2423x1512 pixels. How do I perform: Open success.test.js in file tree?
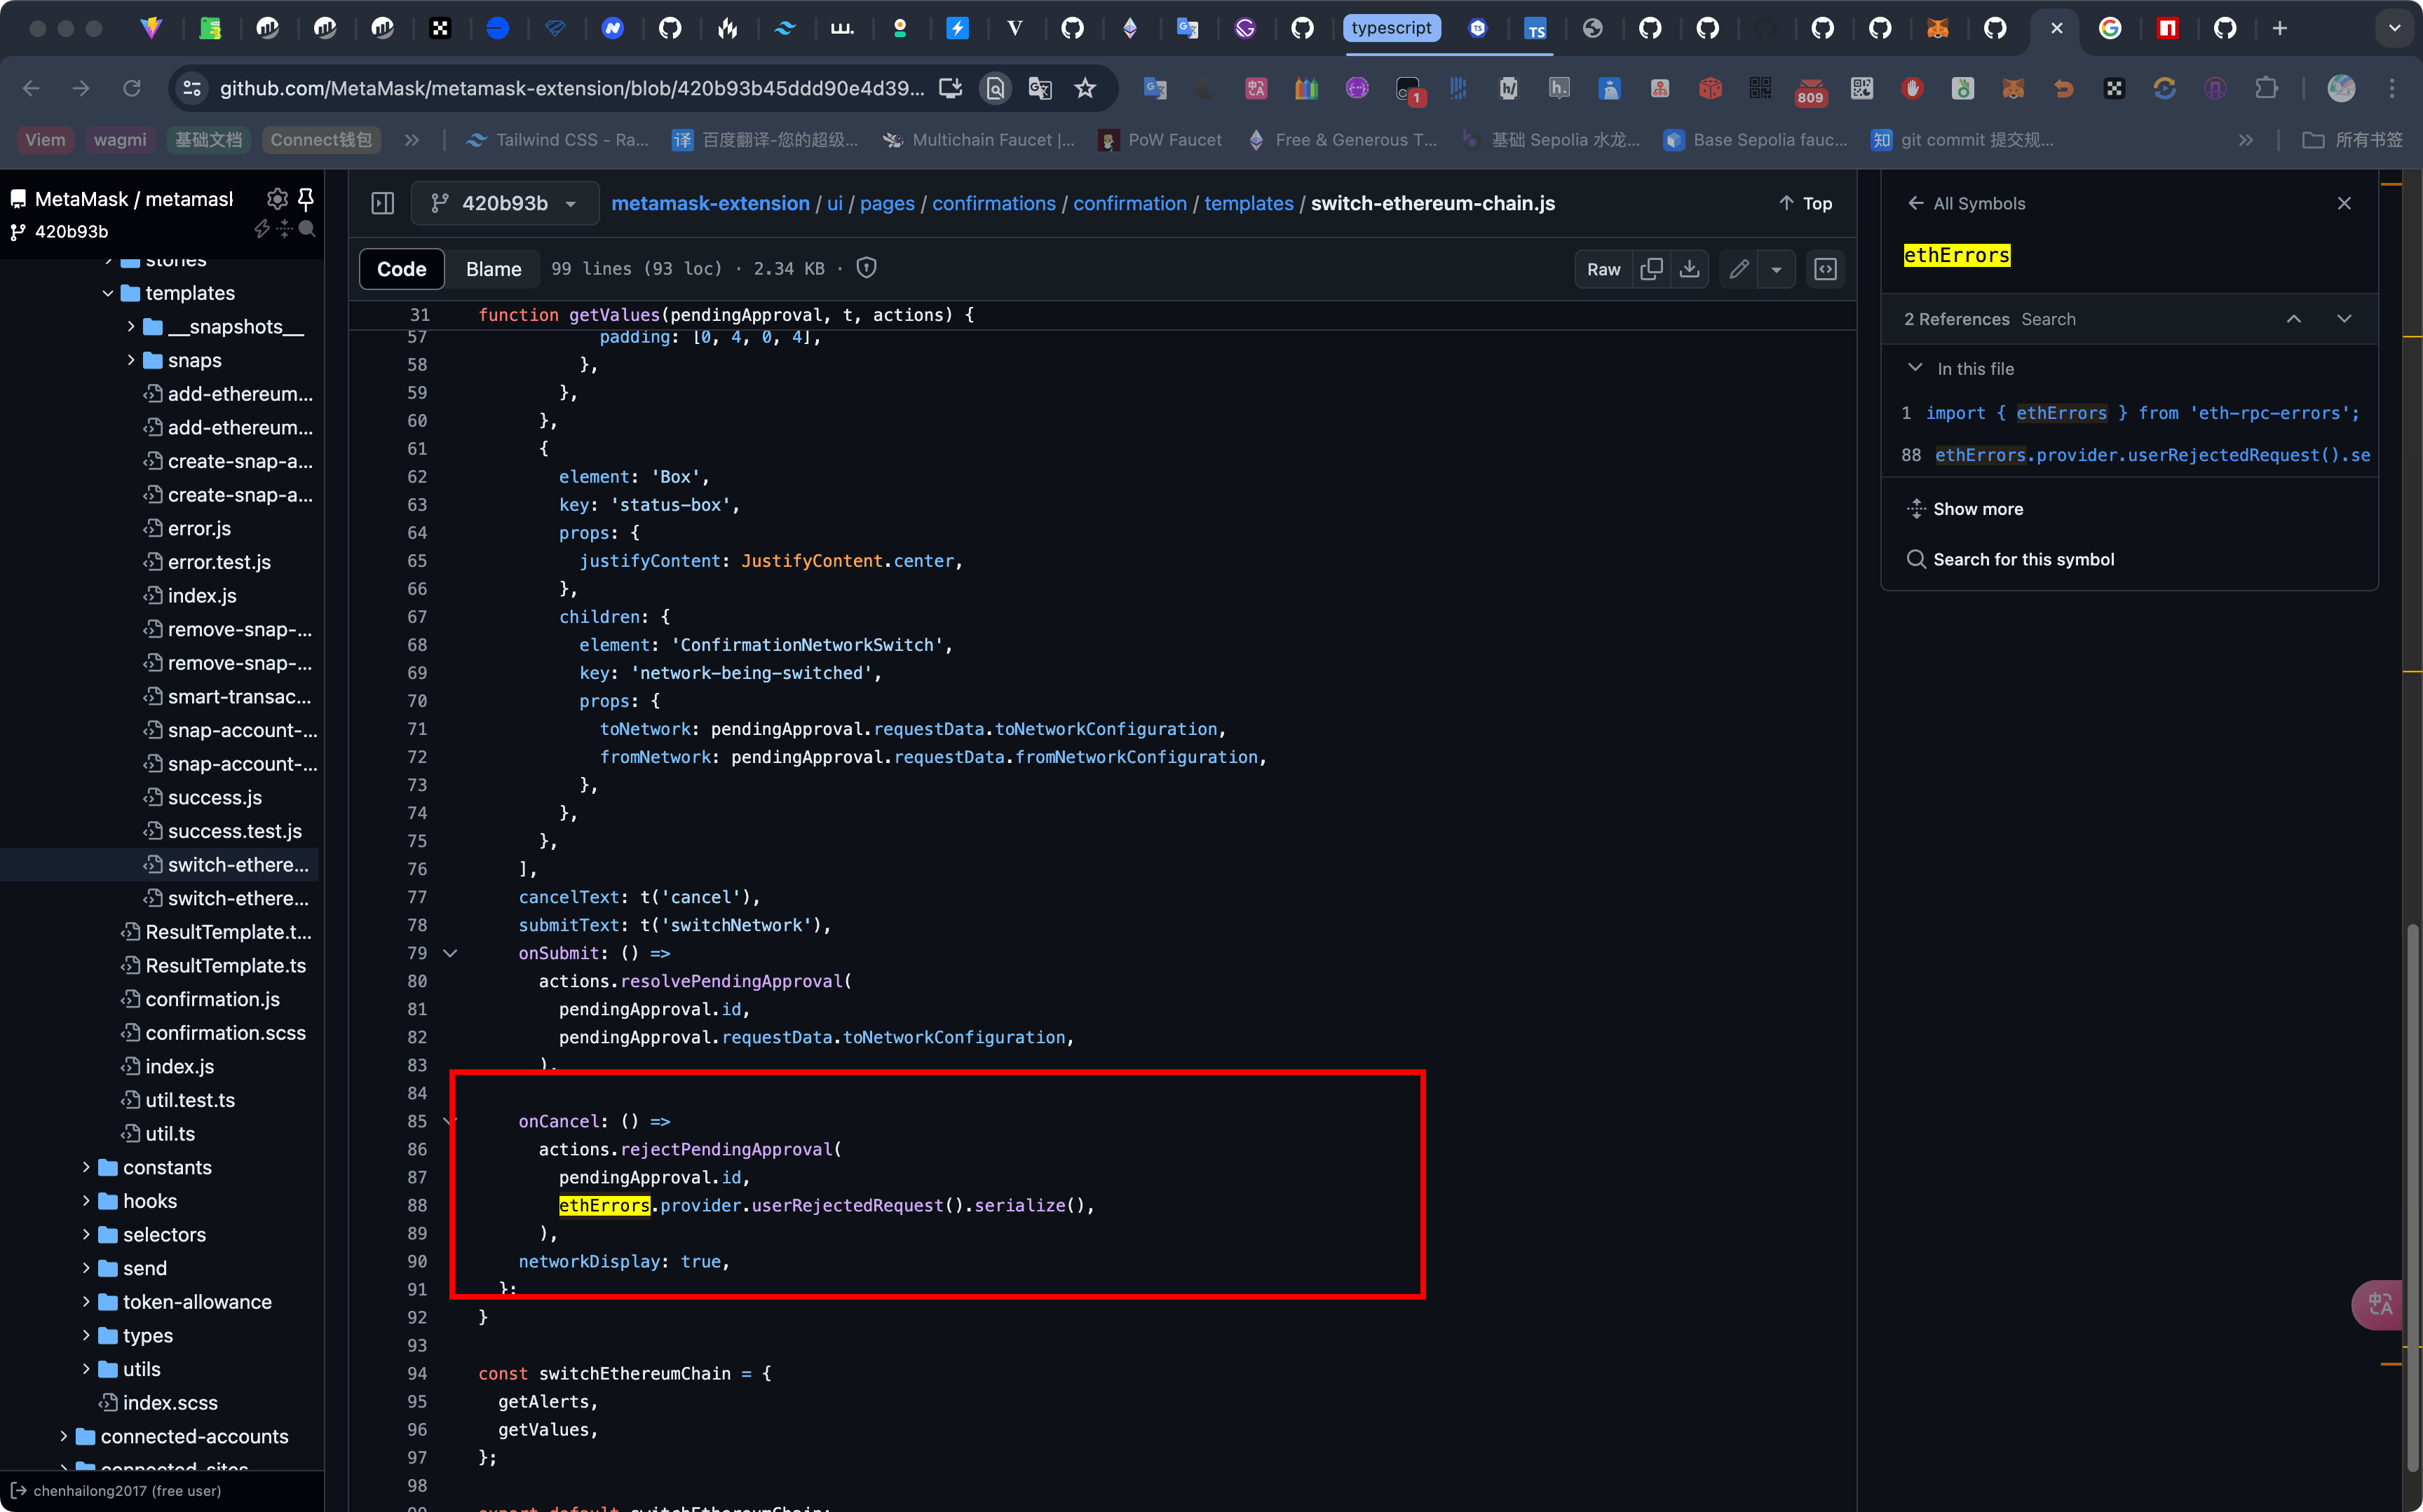(234, 831)
